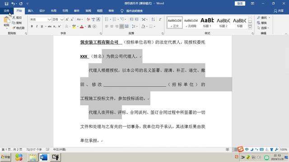This screenshot has height=162, width=289.
Task: Click the 共享 share button
Action: [279, 11]
